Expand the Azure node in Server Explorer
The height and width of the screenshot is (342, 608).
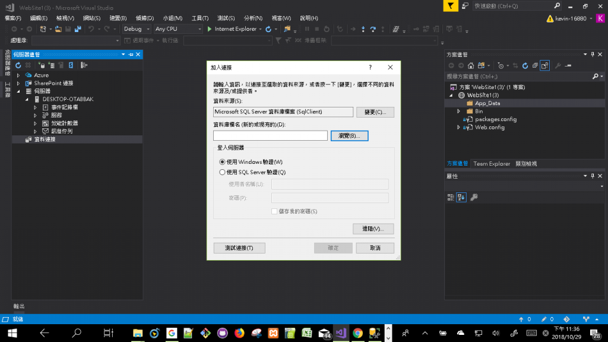tap(18, 75)
